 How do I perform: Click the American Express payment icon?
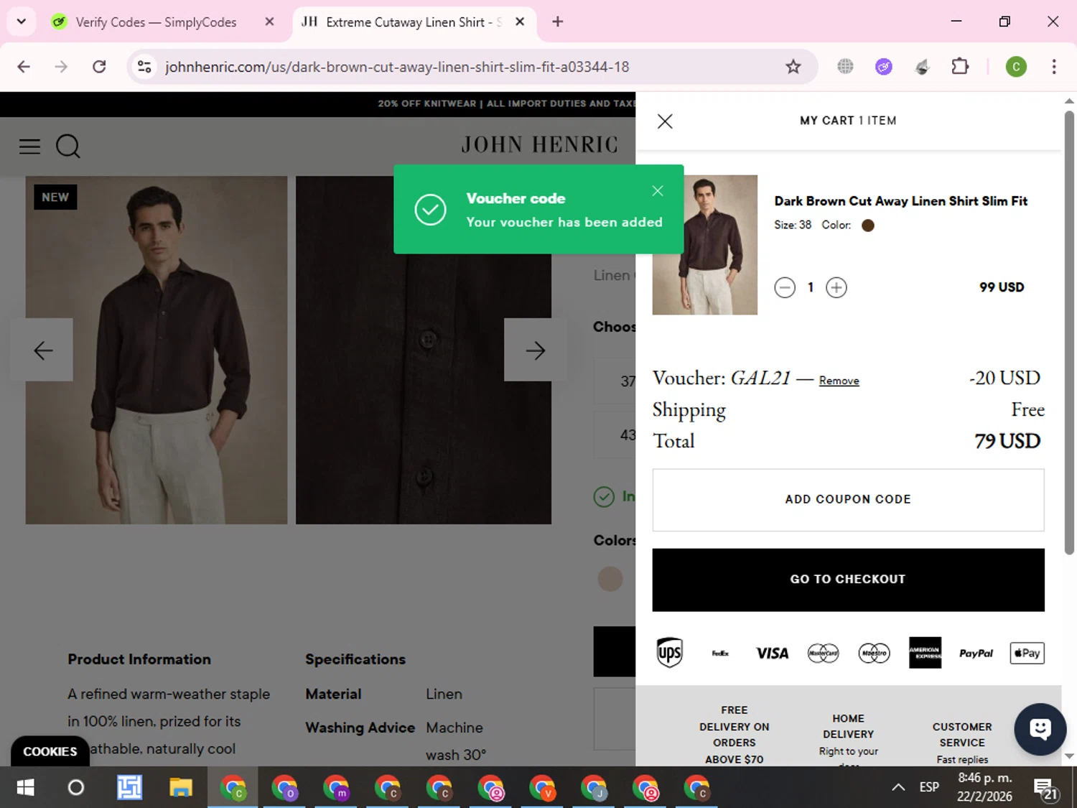coord(925,653)
